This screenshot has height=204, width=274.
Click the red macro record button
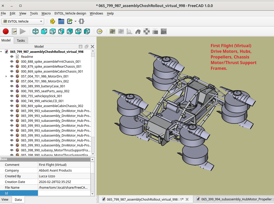click(6, 31)
